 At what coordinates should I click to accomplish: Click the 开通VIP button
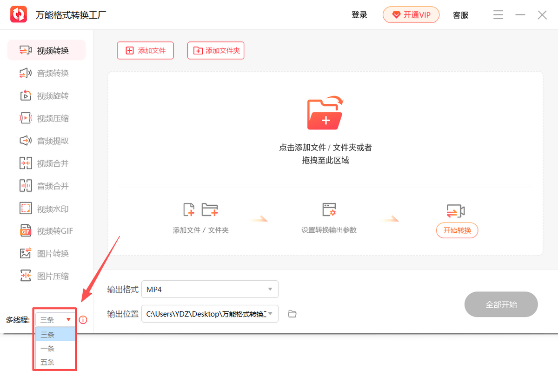[411, 14]
